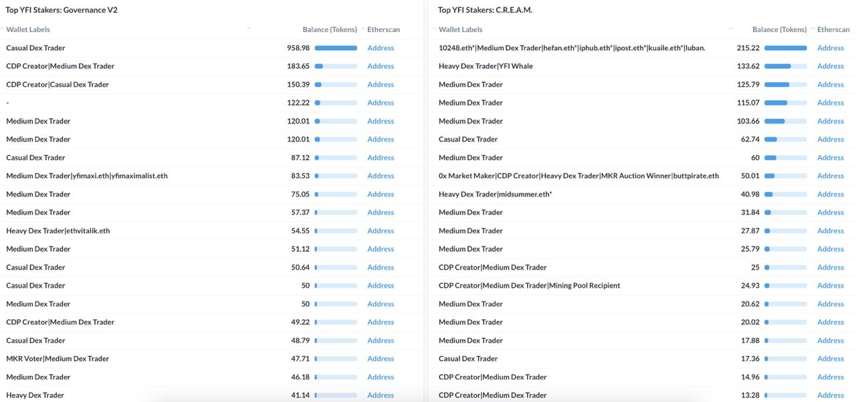Open Address link for buttpirate.eth row

point(831,176)
